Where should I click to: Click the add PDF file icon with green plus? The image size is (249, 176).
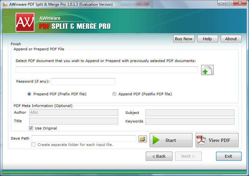point(207,70)
